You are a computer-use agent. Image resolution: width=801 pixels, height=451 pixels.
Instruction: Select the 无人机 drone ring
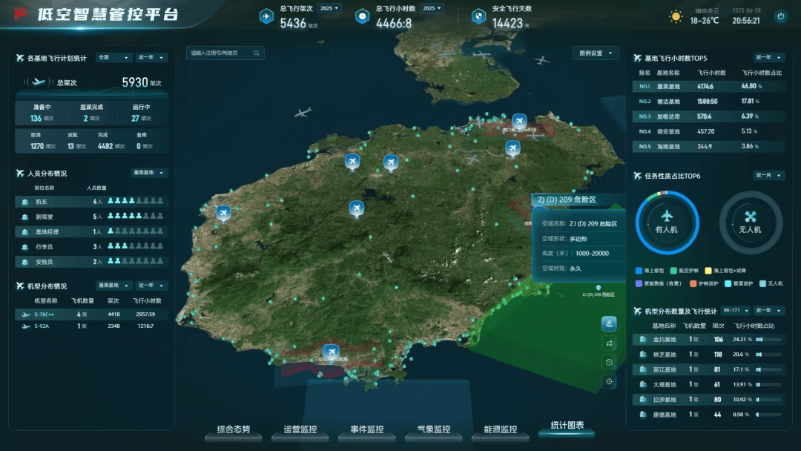(751, 220)
